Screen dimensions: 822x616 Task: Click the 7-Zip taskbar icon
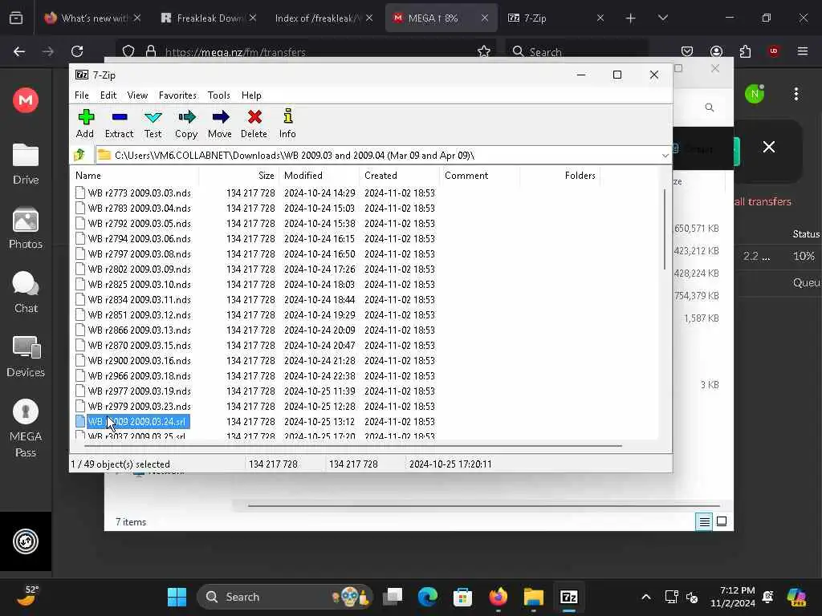click(x=569, y=597)
